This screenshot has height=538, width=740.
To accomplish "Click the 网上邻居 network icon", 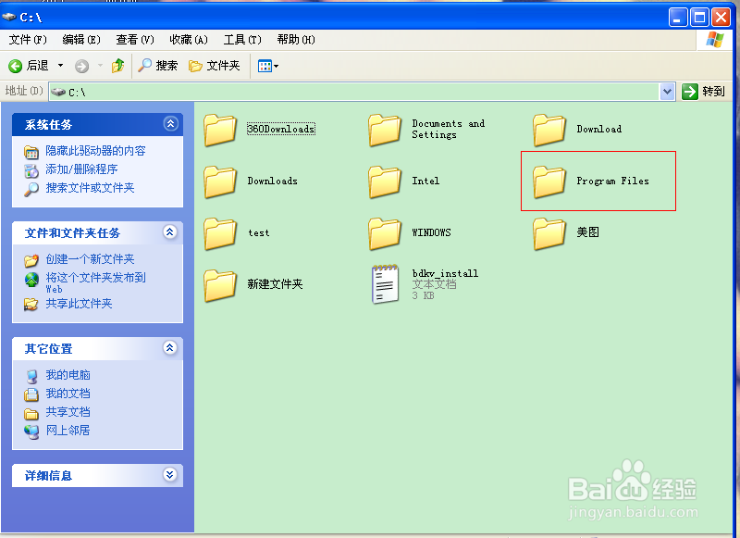I will point(31,432).
